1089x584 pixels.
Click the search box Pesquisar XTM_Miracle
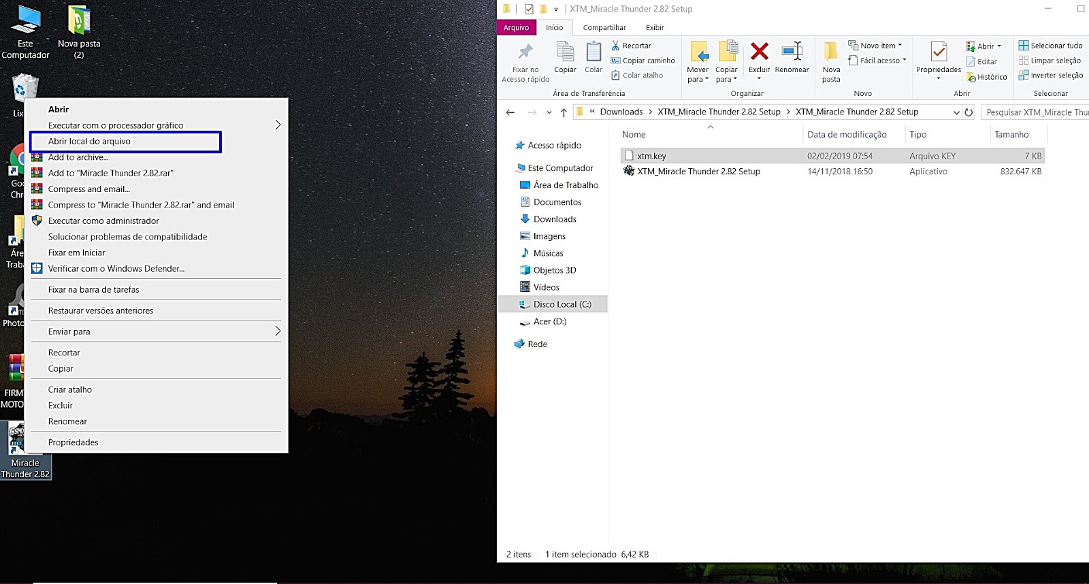1036,112
